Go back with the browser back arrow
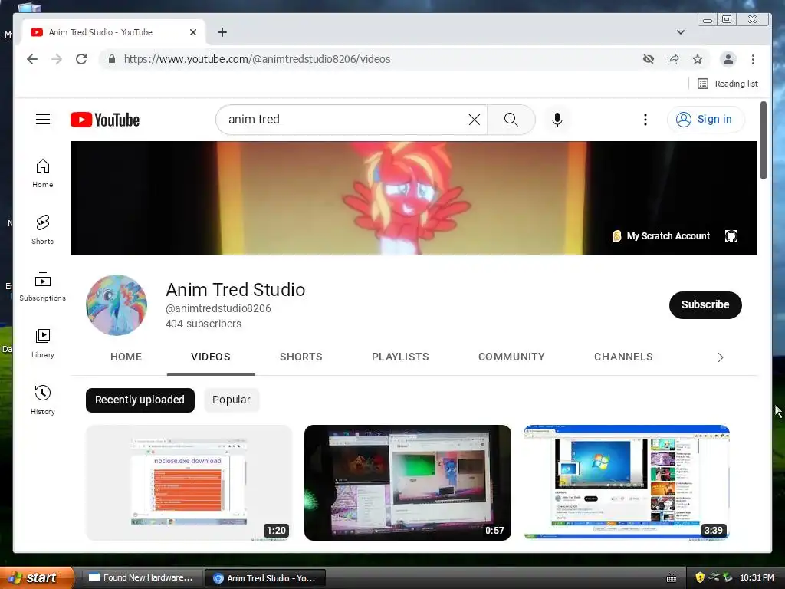Image resolution: width=785 pixels, height=589 pixels. tap(32, 59)
